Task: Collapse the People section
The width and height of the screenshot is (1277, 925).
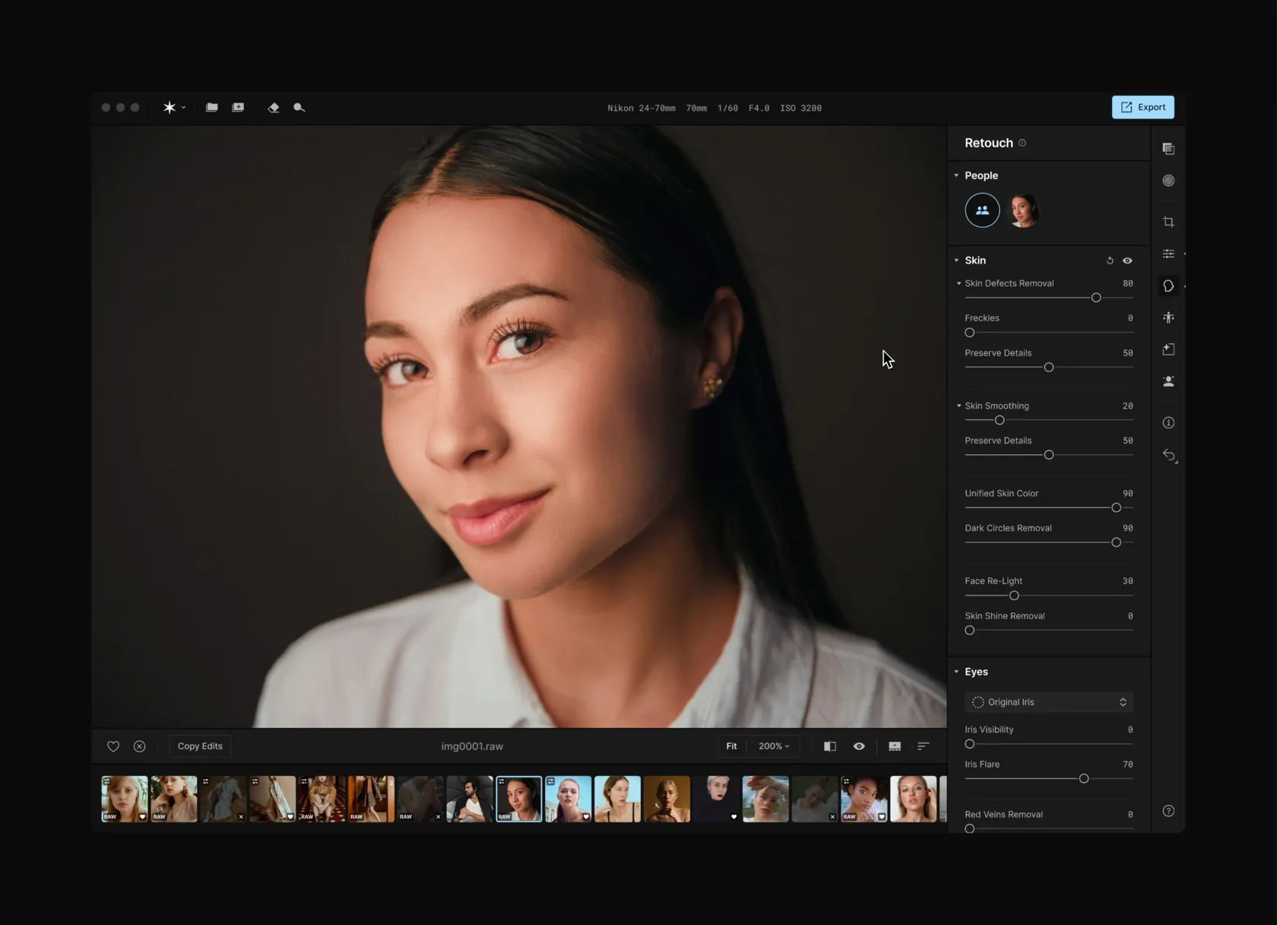Action: [x=956, y=175]
